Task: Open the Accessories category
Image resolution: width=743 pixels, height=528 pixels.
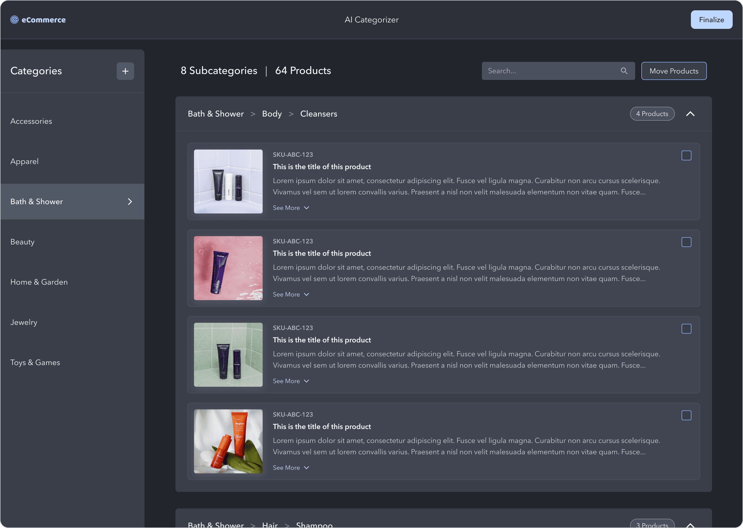Action: pos(31,121)
